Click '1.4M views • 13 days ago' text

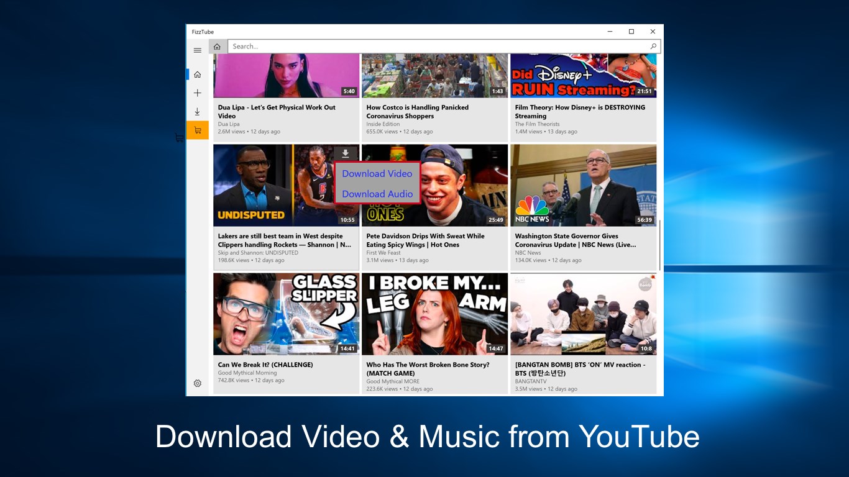(x=546, y=132)
